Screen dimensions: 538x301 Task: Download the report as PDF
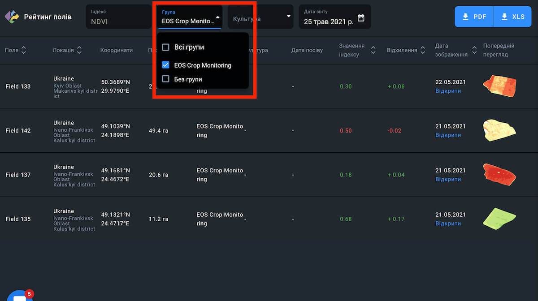click(x=474, y=17)
